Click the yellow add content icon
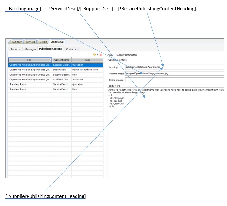The height and width of the screenshot is (206, 227). (x=94, y=55)
